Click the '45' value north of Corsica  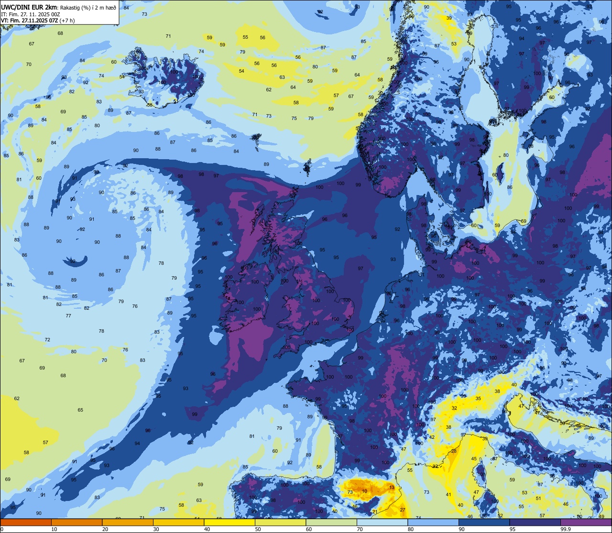[x=474, y=459]
